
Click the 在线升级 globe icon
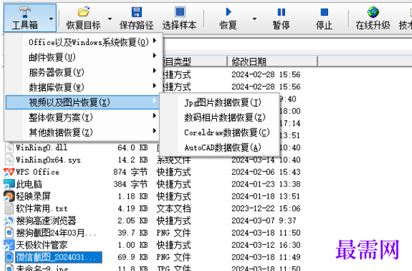point(373,12)
